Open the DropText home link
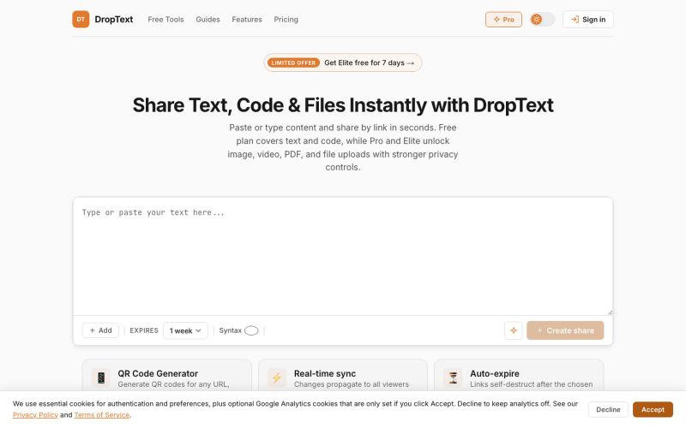Screen dimensions: 686x428 [114, 19]
